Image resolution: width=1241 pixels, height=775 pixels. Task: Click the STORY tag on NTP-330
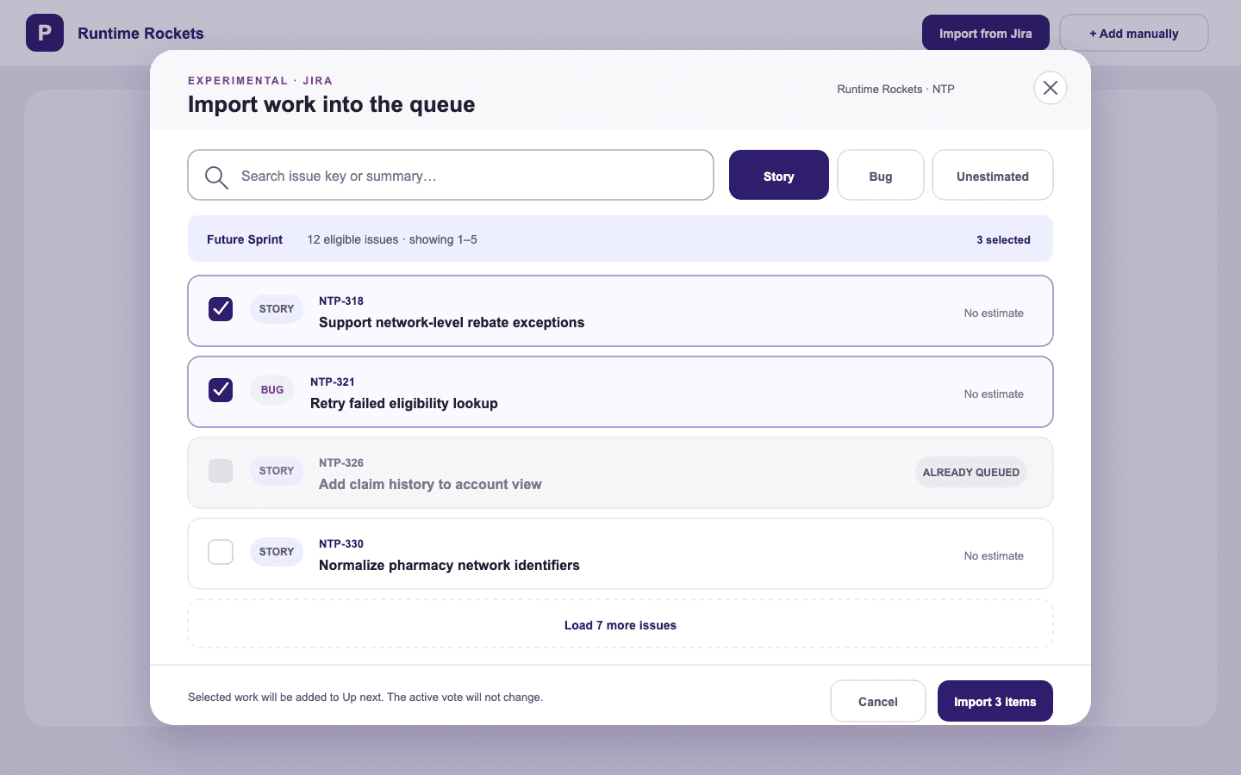(x=277, y=552)
